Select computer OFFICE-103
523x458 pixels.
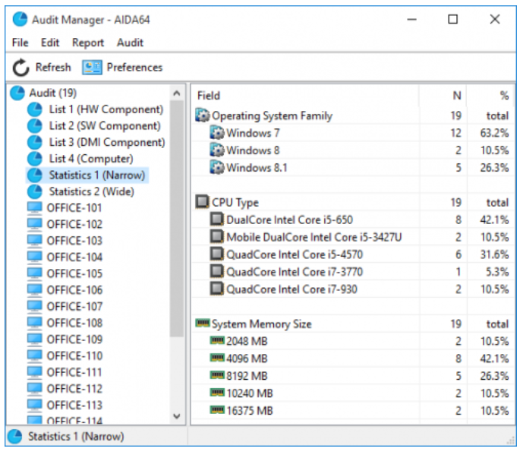(x=74, y=241)
